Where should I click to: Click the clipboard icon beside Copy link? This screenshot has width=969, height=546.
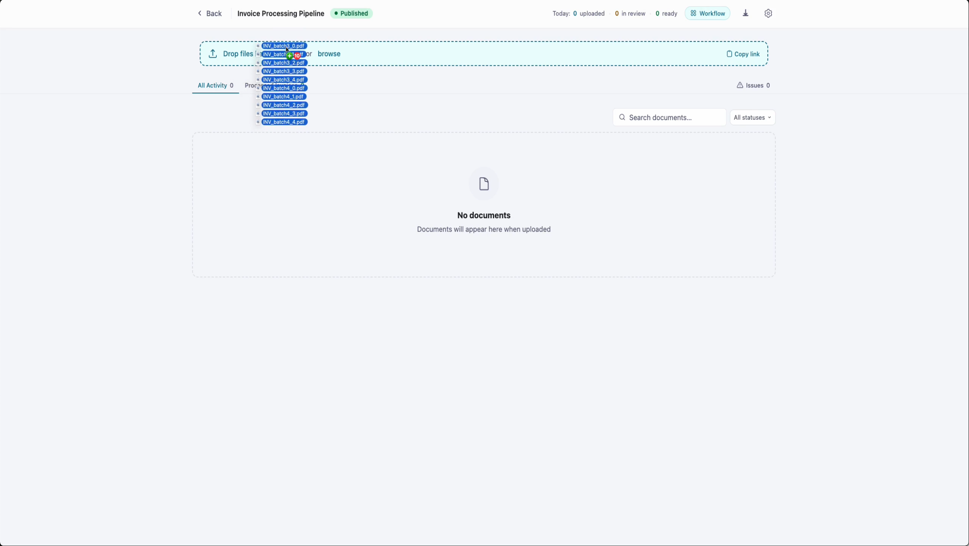[729, 54]
